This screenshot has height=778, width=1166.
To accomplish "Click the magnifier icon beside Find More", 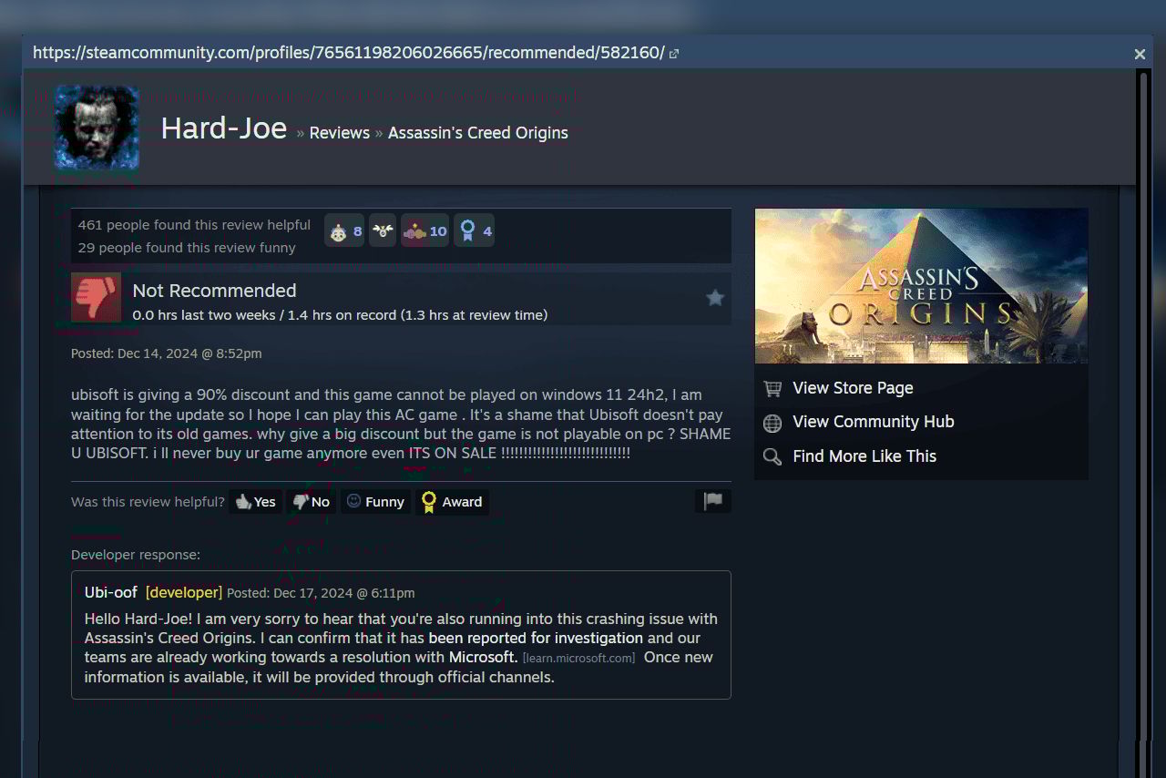I will 772,457.
